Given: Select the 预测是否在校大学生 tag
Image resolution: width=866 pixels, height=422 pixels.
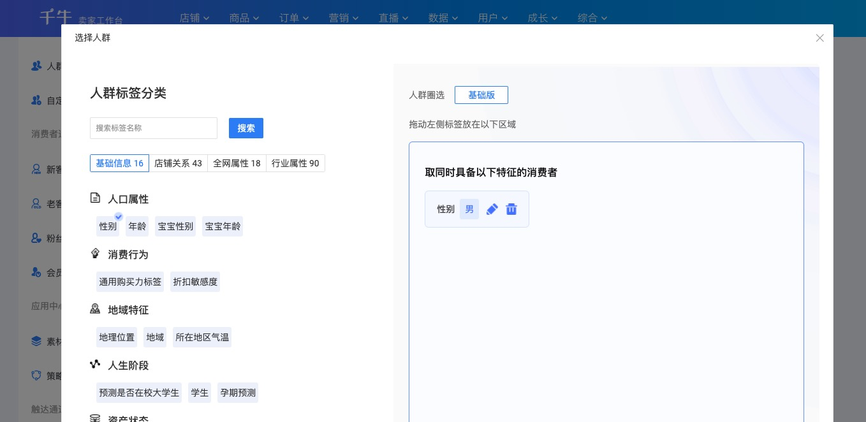Looking at the screenshot, I should (x=139, y=393).
